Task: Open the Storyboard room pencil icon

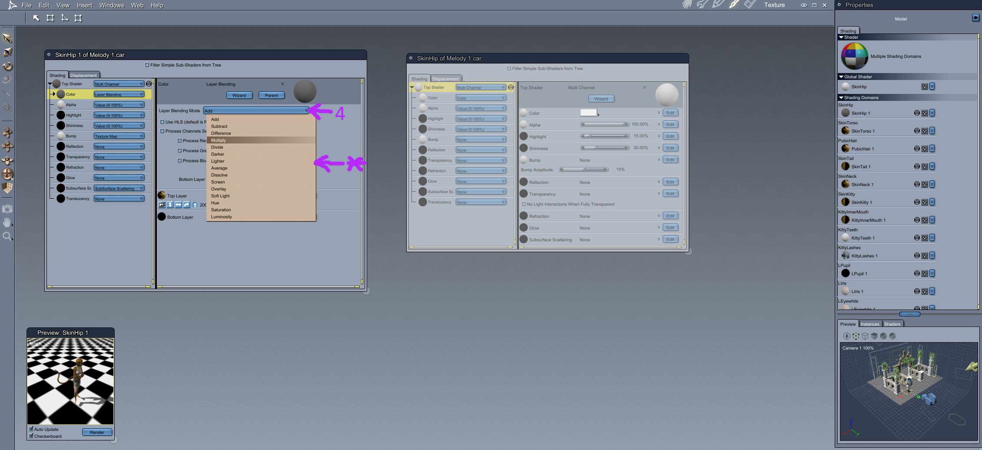Action: pos(718,5)
